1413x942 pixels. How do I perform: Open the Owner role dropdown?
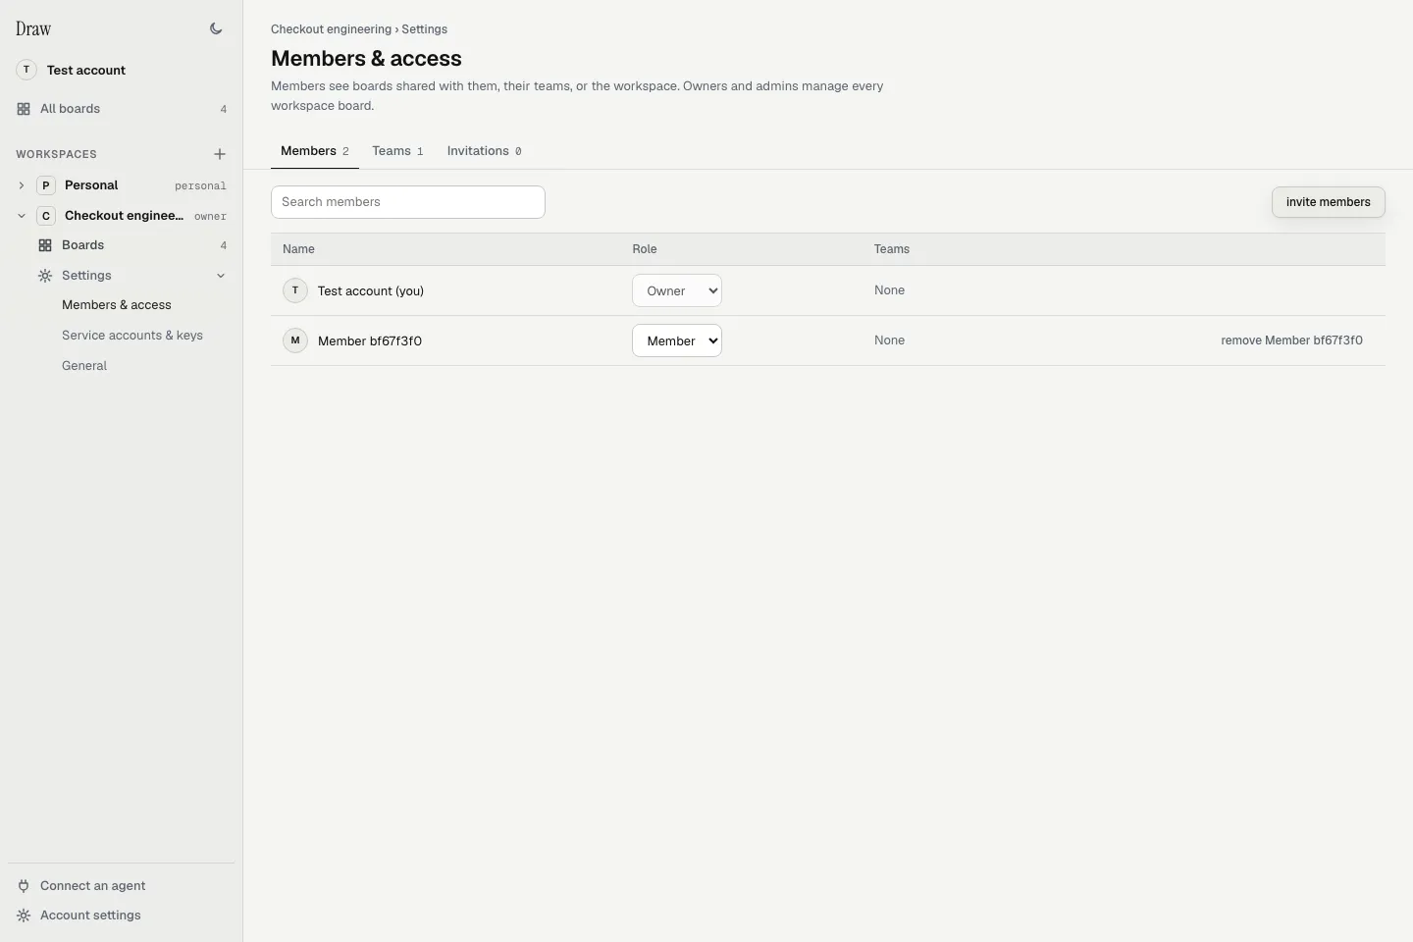click(677, 290)
